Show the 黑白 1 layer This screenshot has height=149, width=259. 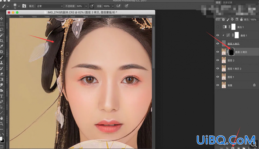click(218, 27)
